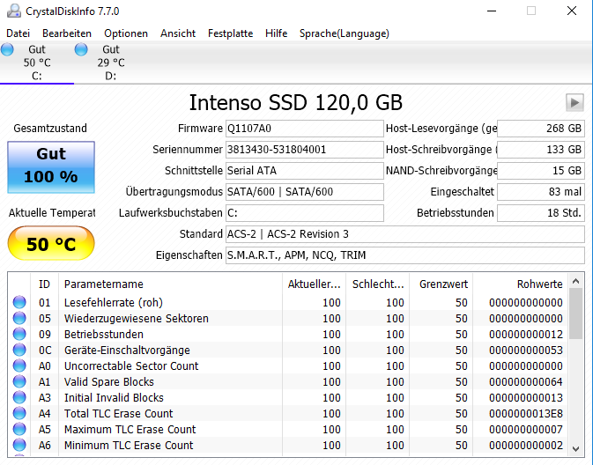Select the Total TLC Erase Count row
Viewport: 593px width, 465px height.
(x=287, y=414)
